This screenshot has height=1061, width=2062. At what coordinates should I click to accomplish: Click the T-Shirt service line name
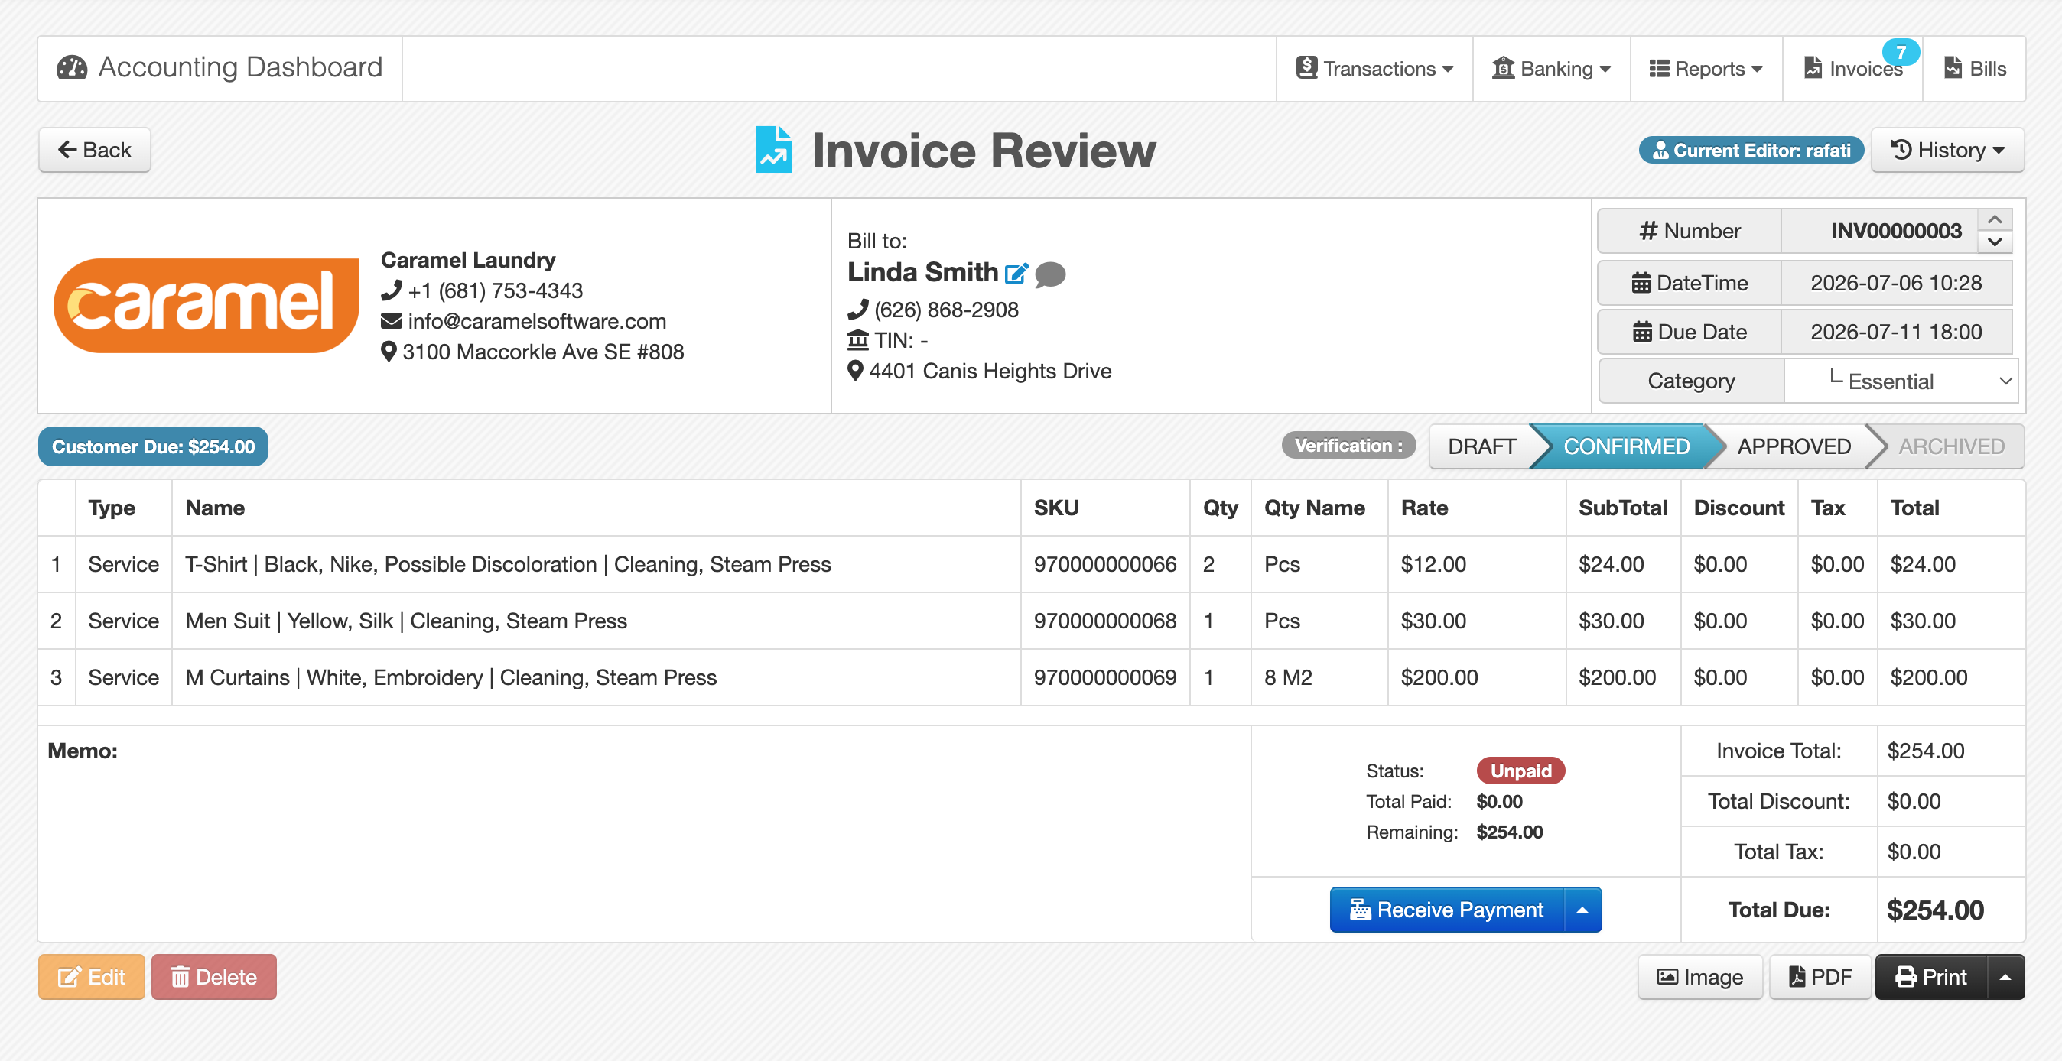click(509, 564)
